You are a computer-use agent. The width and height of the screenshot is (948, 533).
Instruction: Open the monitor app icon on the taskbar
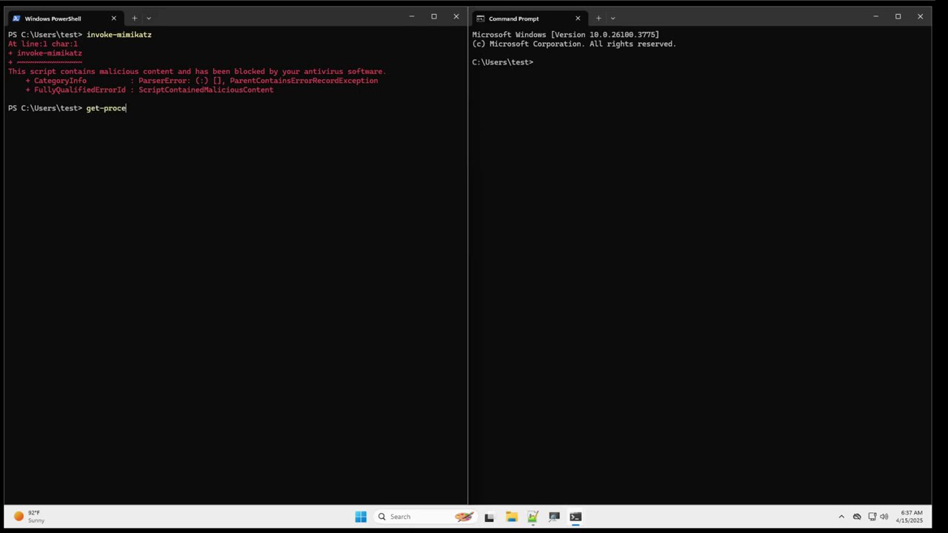[554, 517]
